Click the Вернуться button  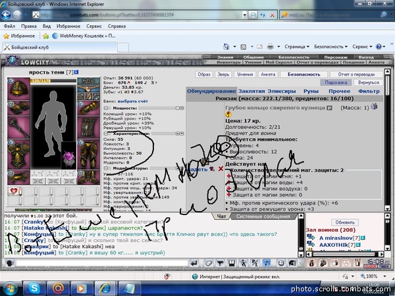[x=369, y=82]
